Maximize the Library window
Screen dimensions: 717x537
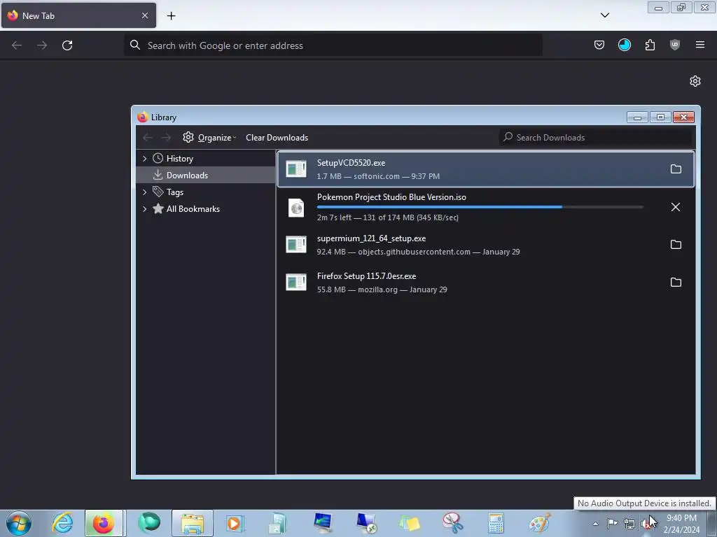pyautogui.click(x=660, y=117)
